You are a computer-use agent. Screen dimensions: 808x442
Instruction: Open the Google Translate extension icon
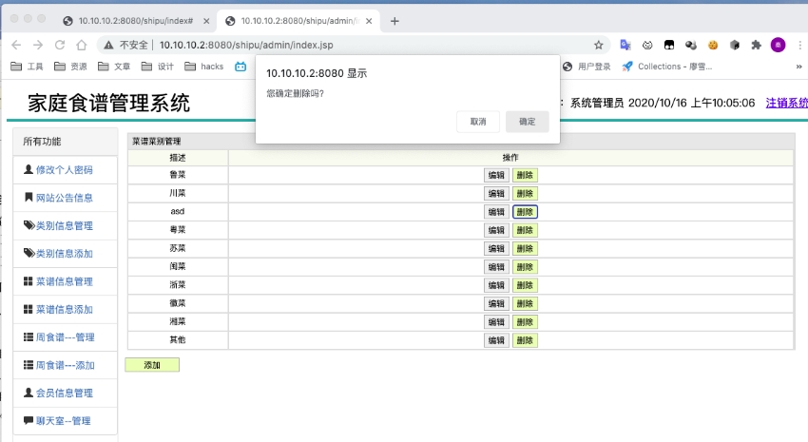(x=625, y=45)
